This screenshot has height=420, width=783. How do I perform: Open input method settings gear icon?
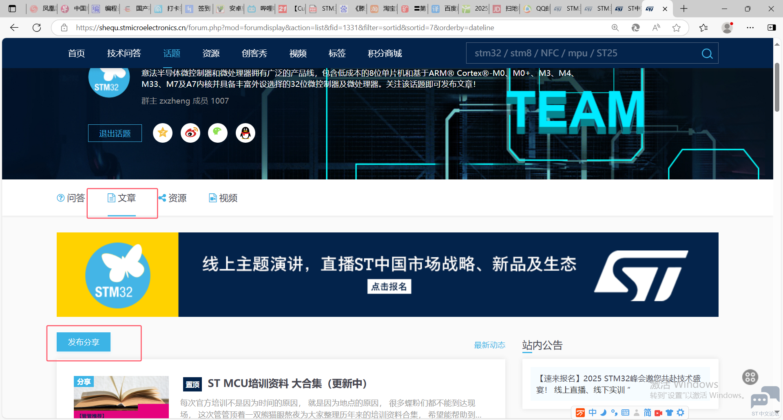[x=681, y=413]
